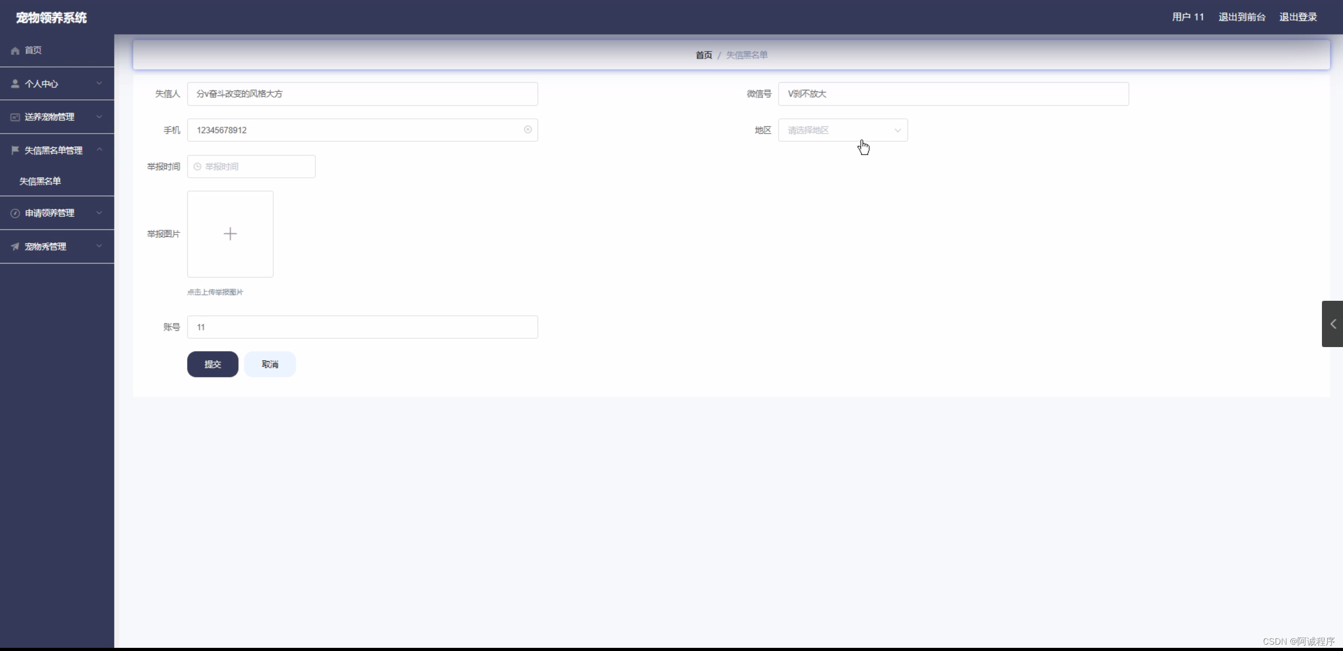1343x651 pixels.
Task: Click the plus icon to upload 举报图片
Action: (x=230, y=234)
